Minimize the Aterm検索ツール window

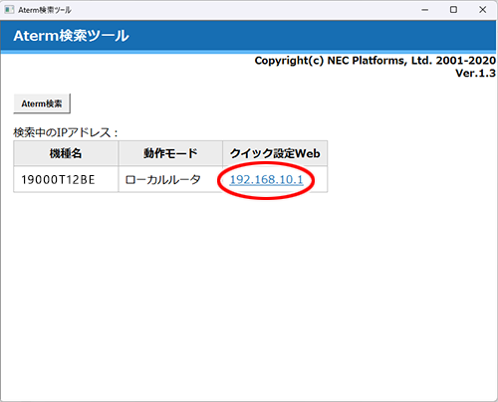pyautogui.click(x=424, y=10)
